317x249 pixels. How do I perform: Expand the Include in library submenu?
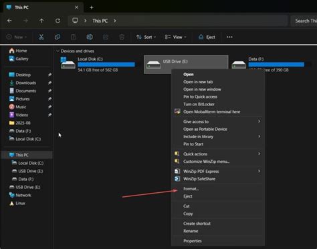259,136
